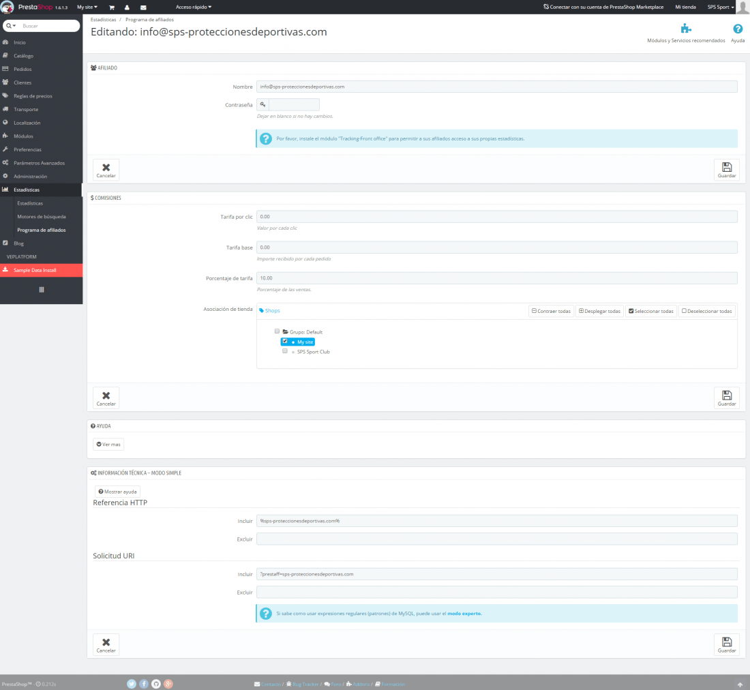The image size is (750, 690).
Task: Click Guardar in Información técnica panel
Action: (x=727, y=644)
